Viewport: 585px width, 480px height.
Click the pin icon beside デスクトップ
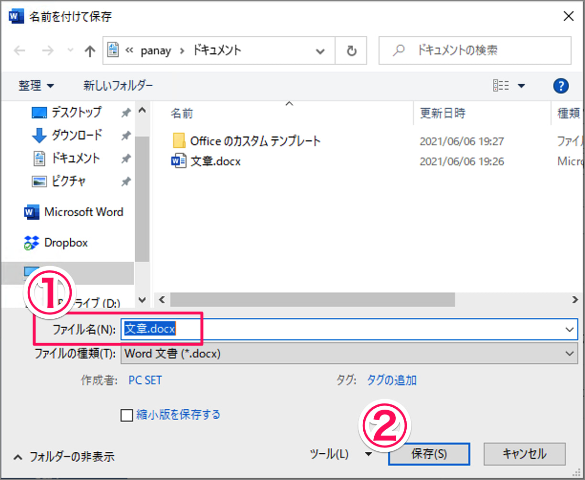coord(126,113)
